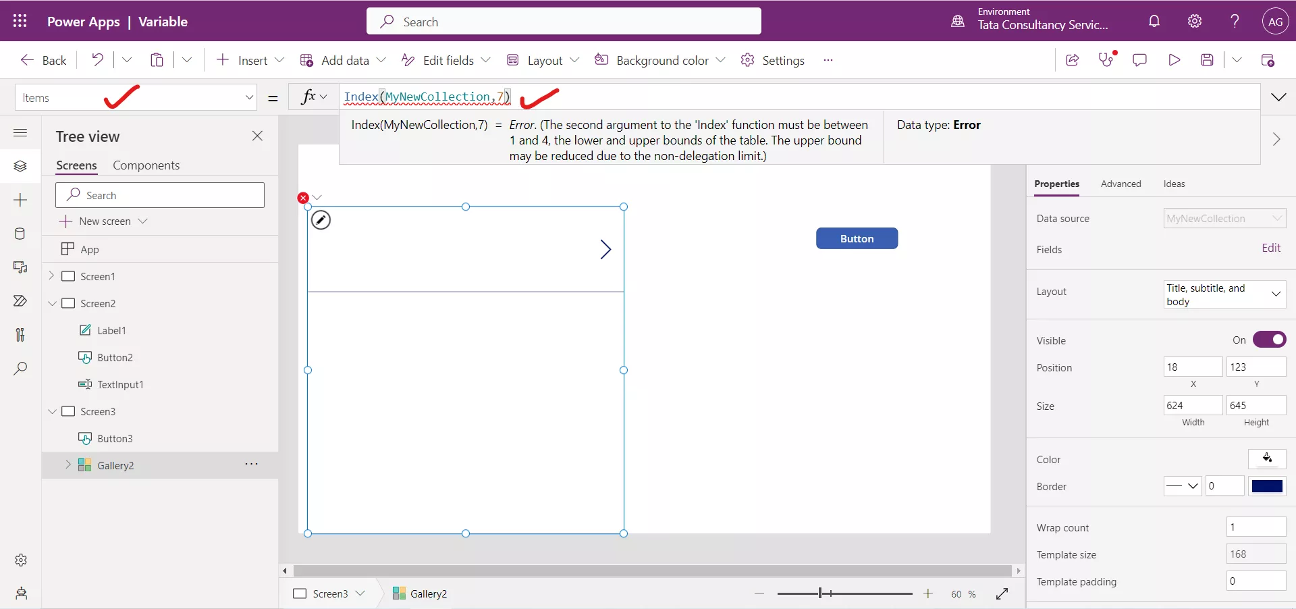1296x609 pixels.
Task: Click the Edit link next to Fields
Action: 1272,248
